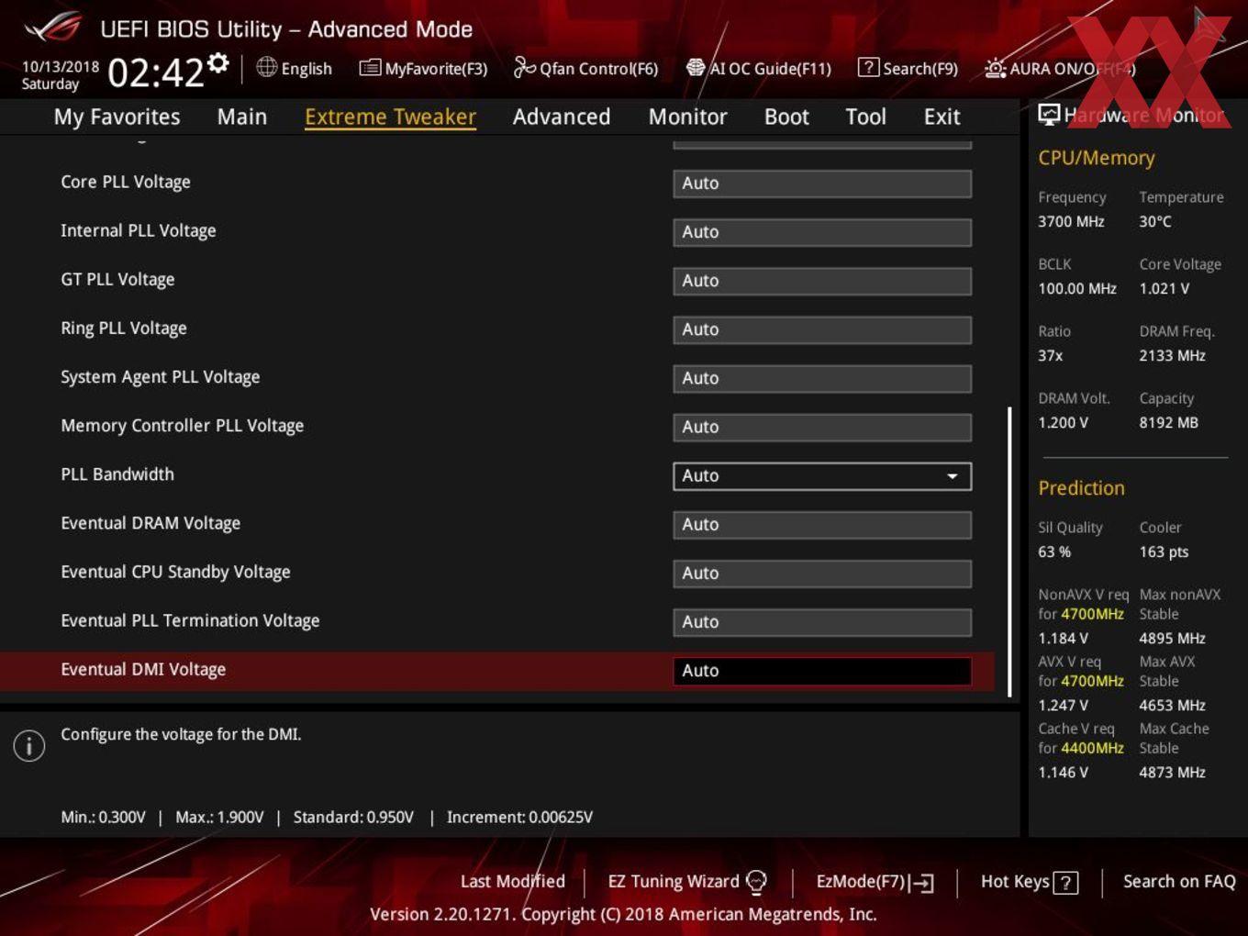Open Search(F9)

pos(908,68)
